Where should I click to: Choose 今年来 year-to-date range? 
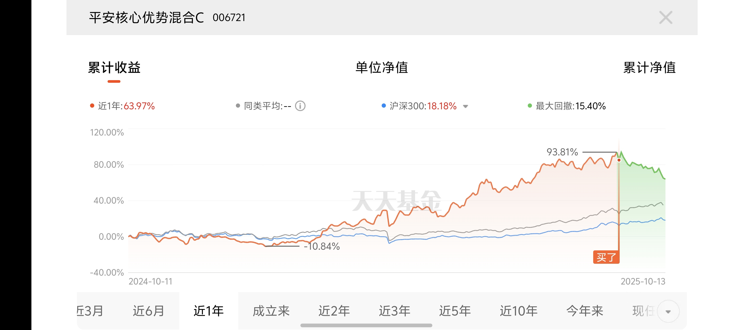585,311
